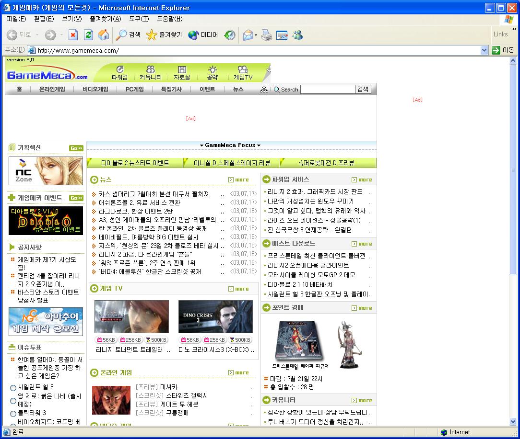
Task: Open the address bar dropdown arrow
Action: (484, 50)
